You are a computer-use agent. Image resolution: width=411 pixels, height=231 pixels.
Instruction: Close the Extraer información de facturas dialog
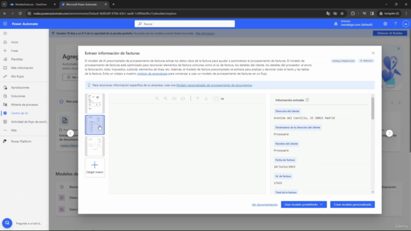click(373, 53)
